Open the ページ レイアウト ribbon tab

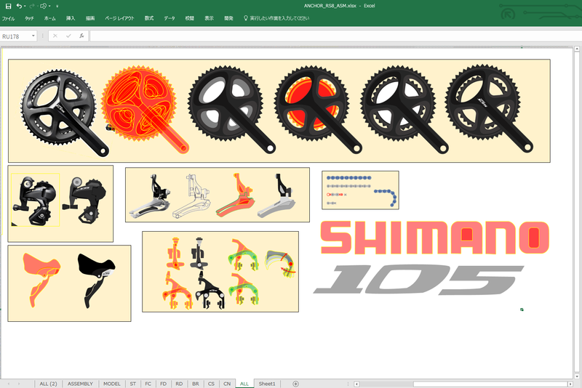(x=119, y=18)
